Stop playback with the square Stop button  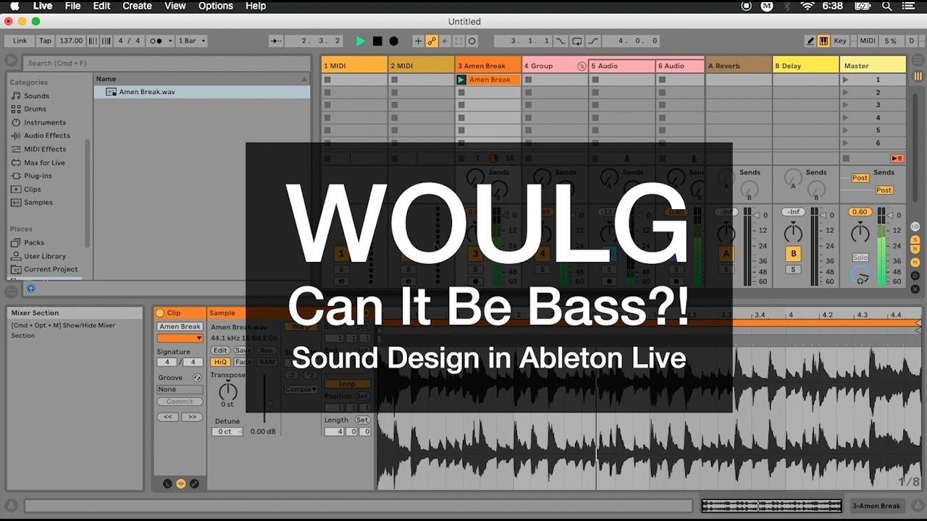click(x=377, y=41)
